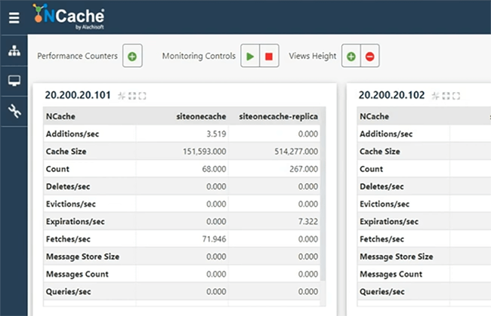Select Messages Count row in 20.200.20.101 panel
The width and height of the screenshot is (491, 316).
(182, 274)
